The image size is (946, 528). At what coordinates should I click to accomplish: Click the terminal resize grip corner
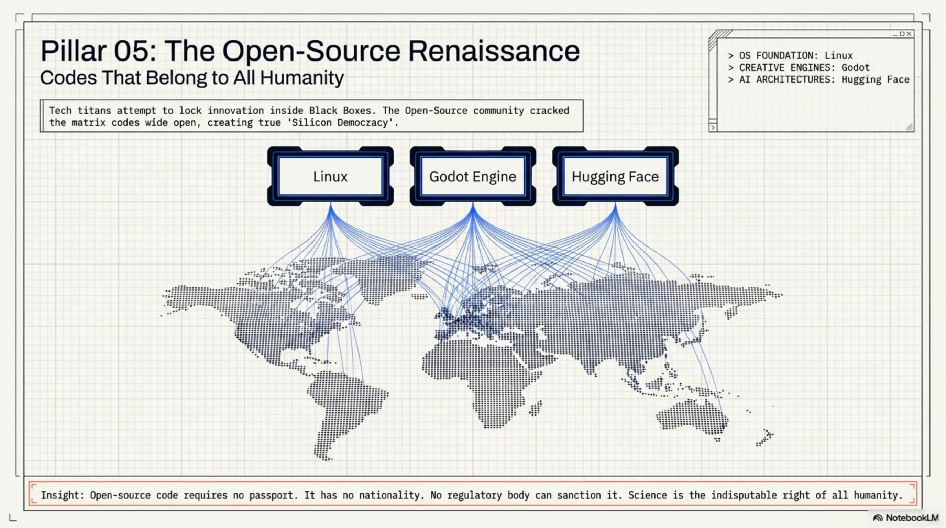tap(909, 127)
